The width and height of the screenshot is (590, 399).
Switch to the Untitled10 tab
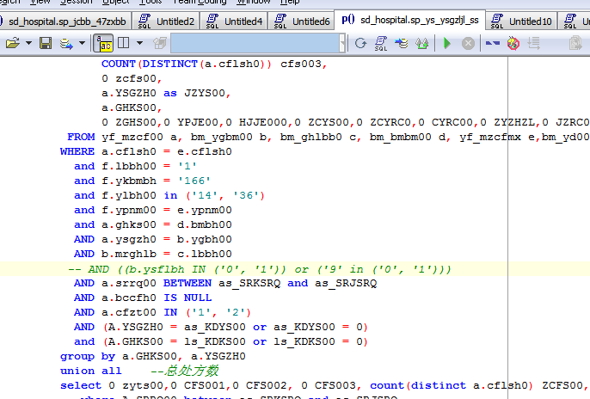521,21
